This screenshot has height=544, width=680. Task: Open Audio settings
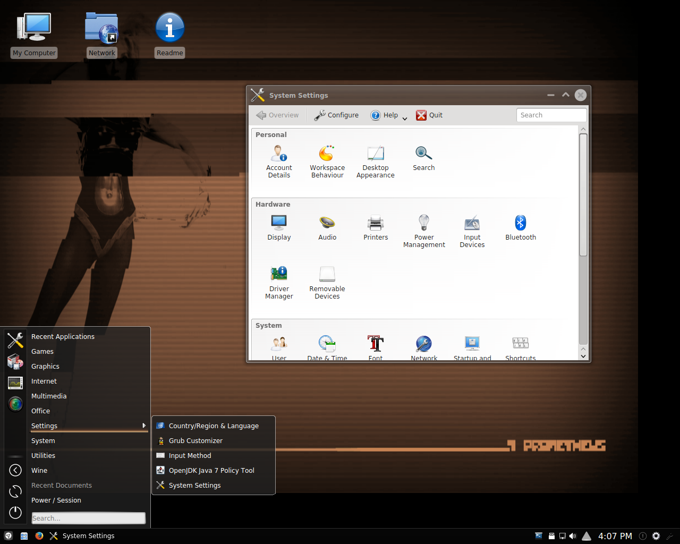[x=327, y=227]
